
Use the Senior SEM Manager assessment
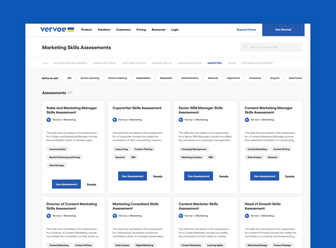[199, 176]
